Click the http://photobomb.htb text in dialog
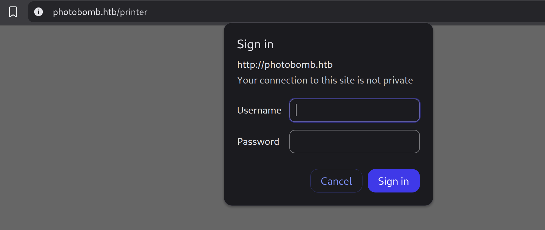The height and width of the screenshot is (230, 545). (x=285, y=65)
